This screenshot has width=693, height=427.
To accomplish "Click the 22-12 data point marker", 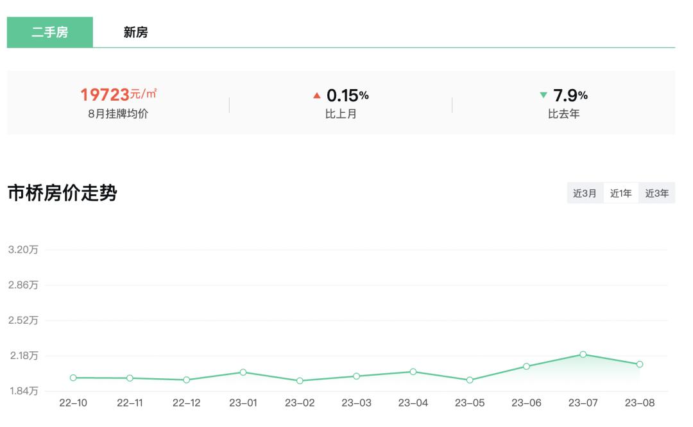I will 186,380.
